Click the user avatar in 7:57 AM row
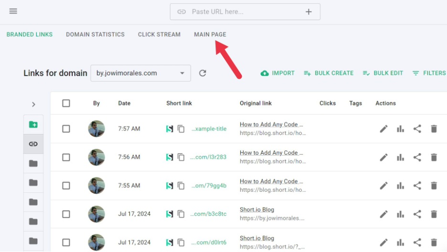447x252 pixels. (96, 129)
